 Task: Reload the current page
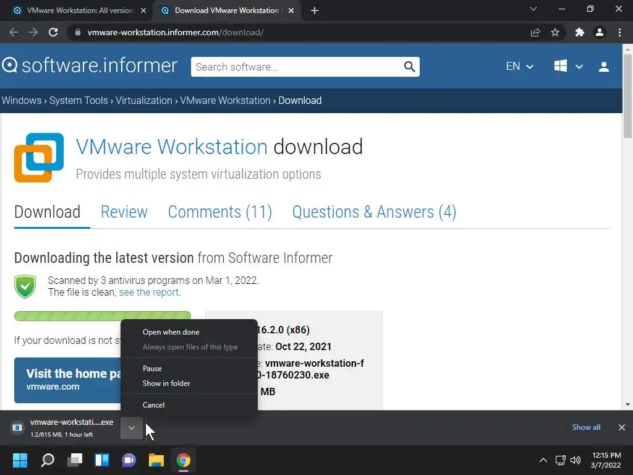53,32
